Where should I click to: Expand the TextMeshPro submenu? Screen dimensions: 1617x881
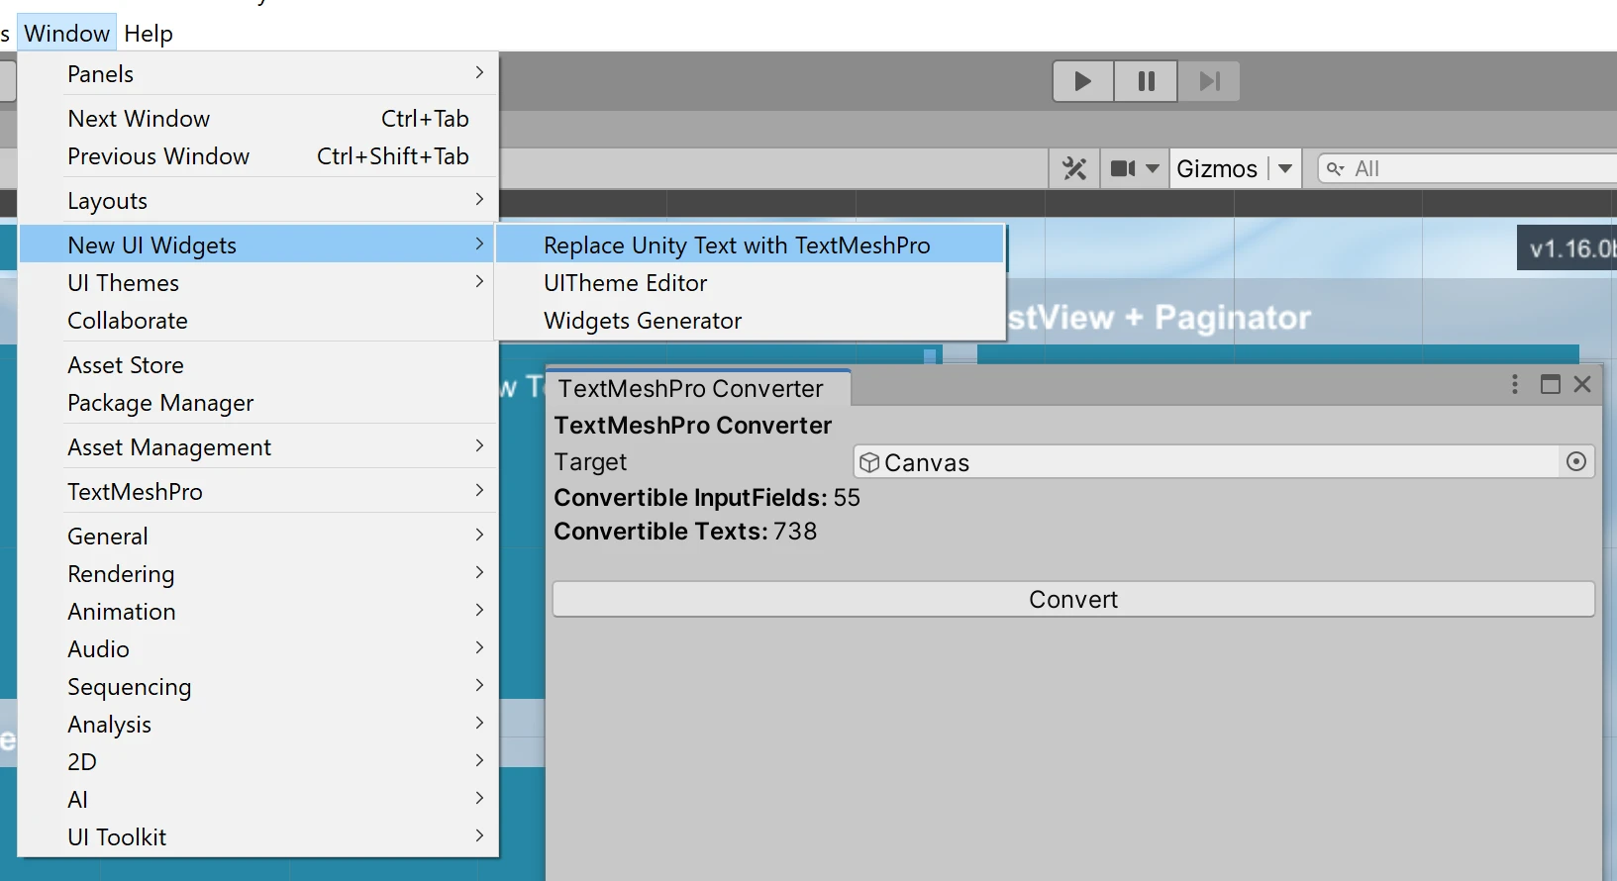click(x=258, y=492)
